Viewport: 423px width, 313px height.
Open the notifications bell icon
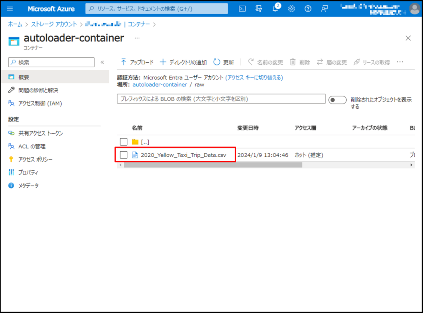[x=275, y=8]
